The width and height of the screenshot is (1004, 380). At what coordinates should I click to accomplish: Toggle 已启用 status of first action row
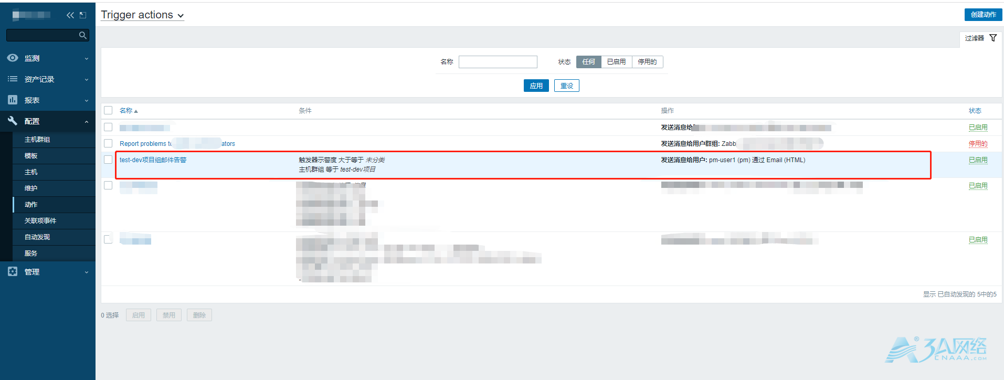[978, 127]
